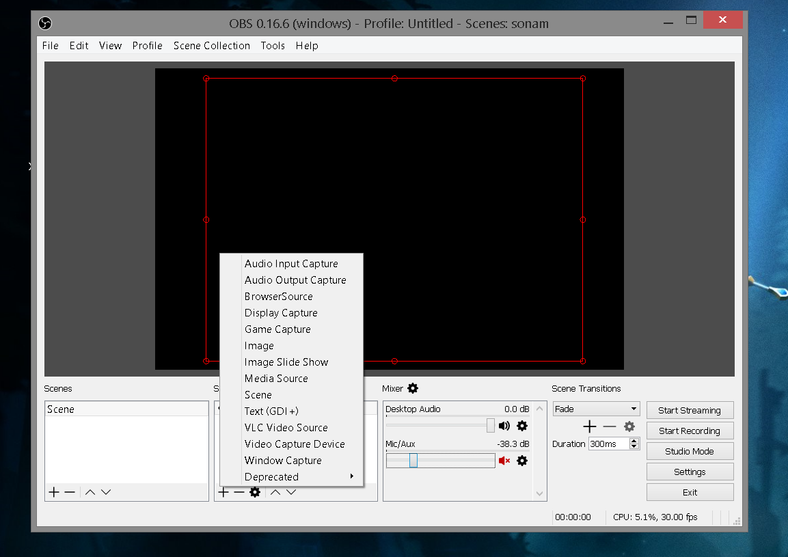
Task: Choose Image Slide Show source
Action: (x=291, y=362)
